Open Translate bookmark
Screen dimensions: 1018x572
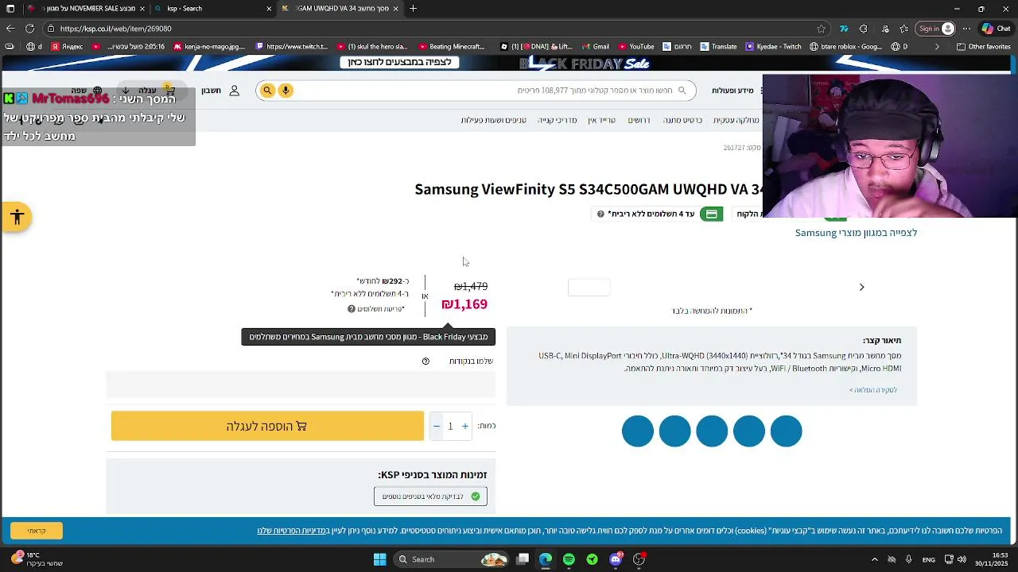[x=717, y=47]
